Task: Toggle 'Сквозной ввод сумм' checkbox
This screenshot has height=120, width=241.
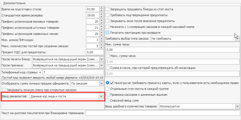Action: point(107,100)
